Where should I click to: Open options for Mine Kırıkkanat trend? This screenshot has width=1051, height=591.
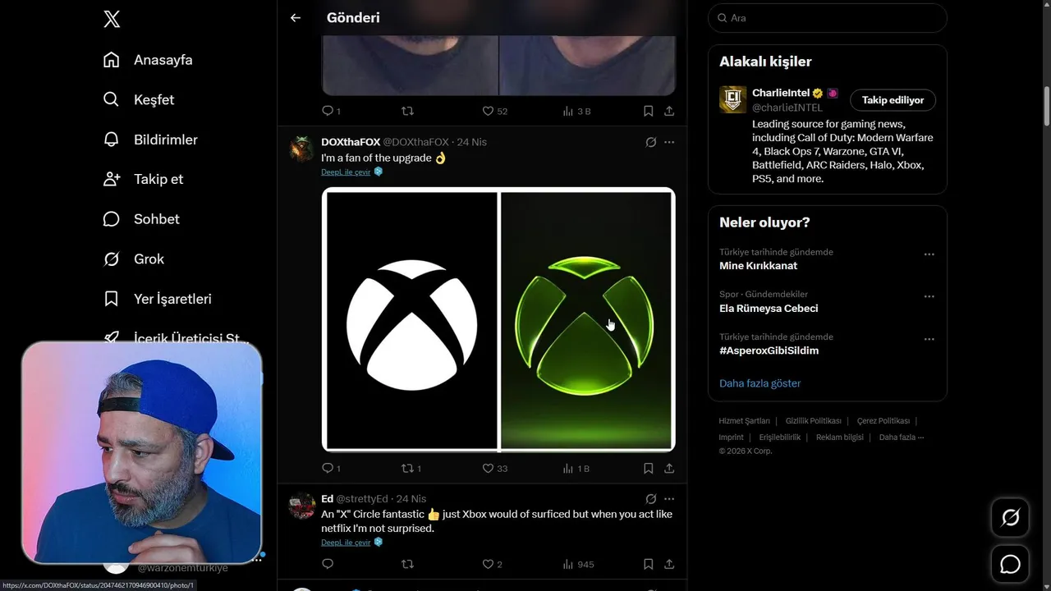tap(929, 254)
